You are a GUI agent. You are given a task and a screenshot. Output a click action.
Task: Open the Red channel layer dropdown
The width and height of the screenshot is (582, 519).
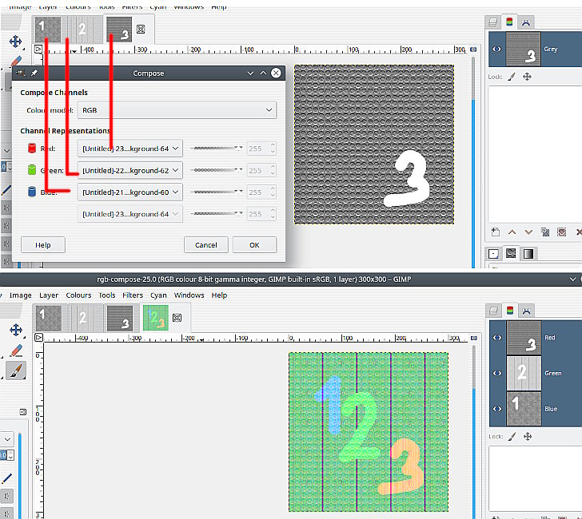[x=130, y=149]
